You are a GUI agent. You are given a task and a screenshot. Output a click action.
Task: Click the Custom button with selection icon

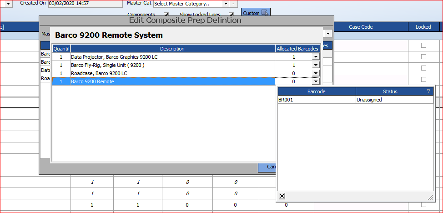point(256,13)
